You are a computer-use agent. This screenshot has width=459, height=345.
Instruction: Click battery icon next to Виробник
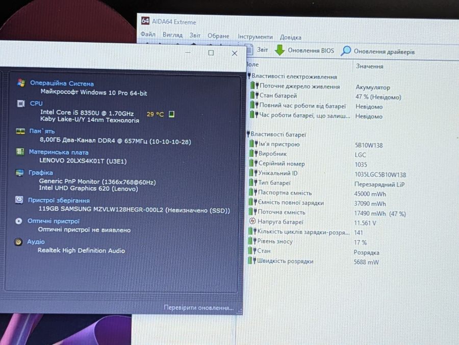point(253,153)
